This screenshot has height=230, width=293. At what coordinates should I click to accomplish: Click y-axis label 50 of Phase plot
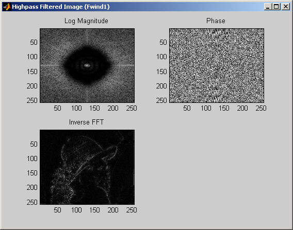[163, 42]
